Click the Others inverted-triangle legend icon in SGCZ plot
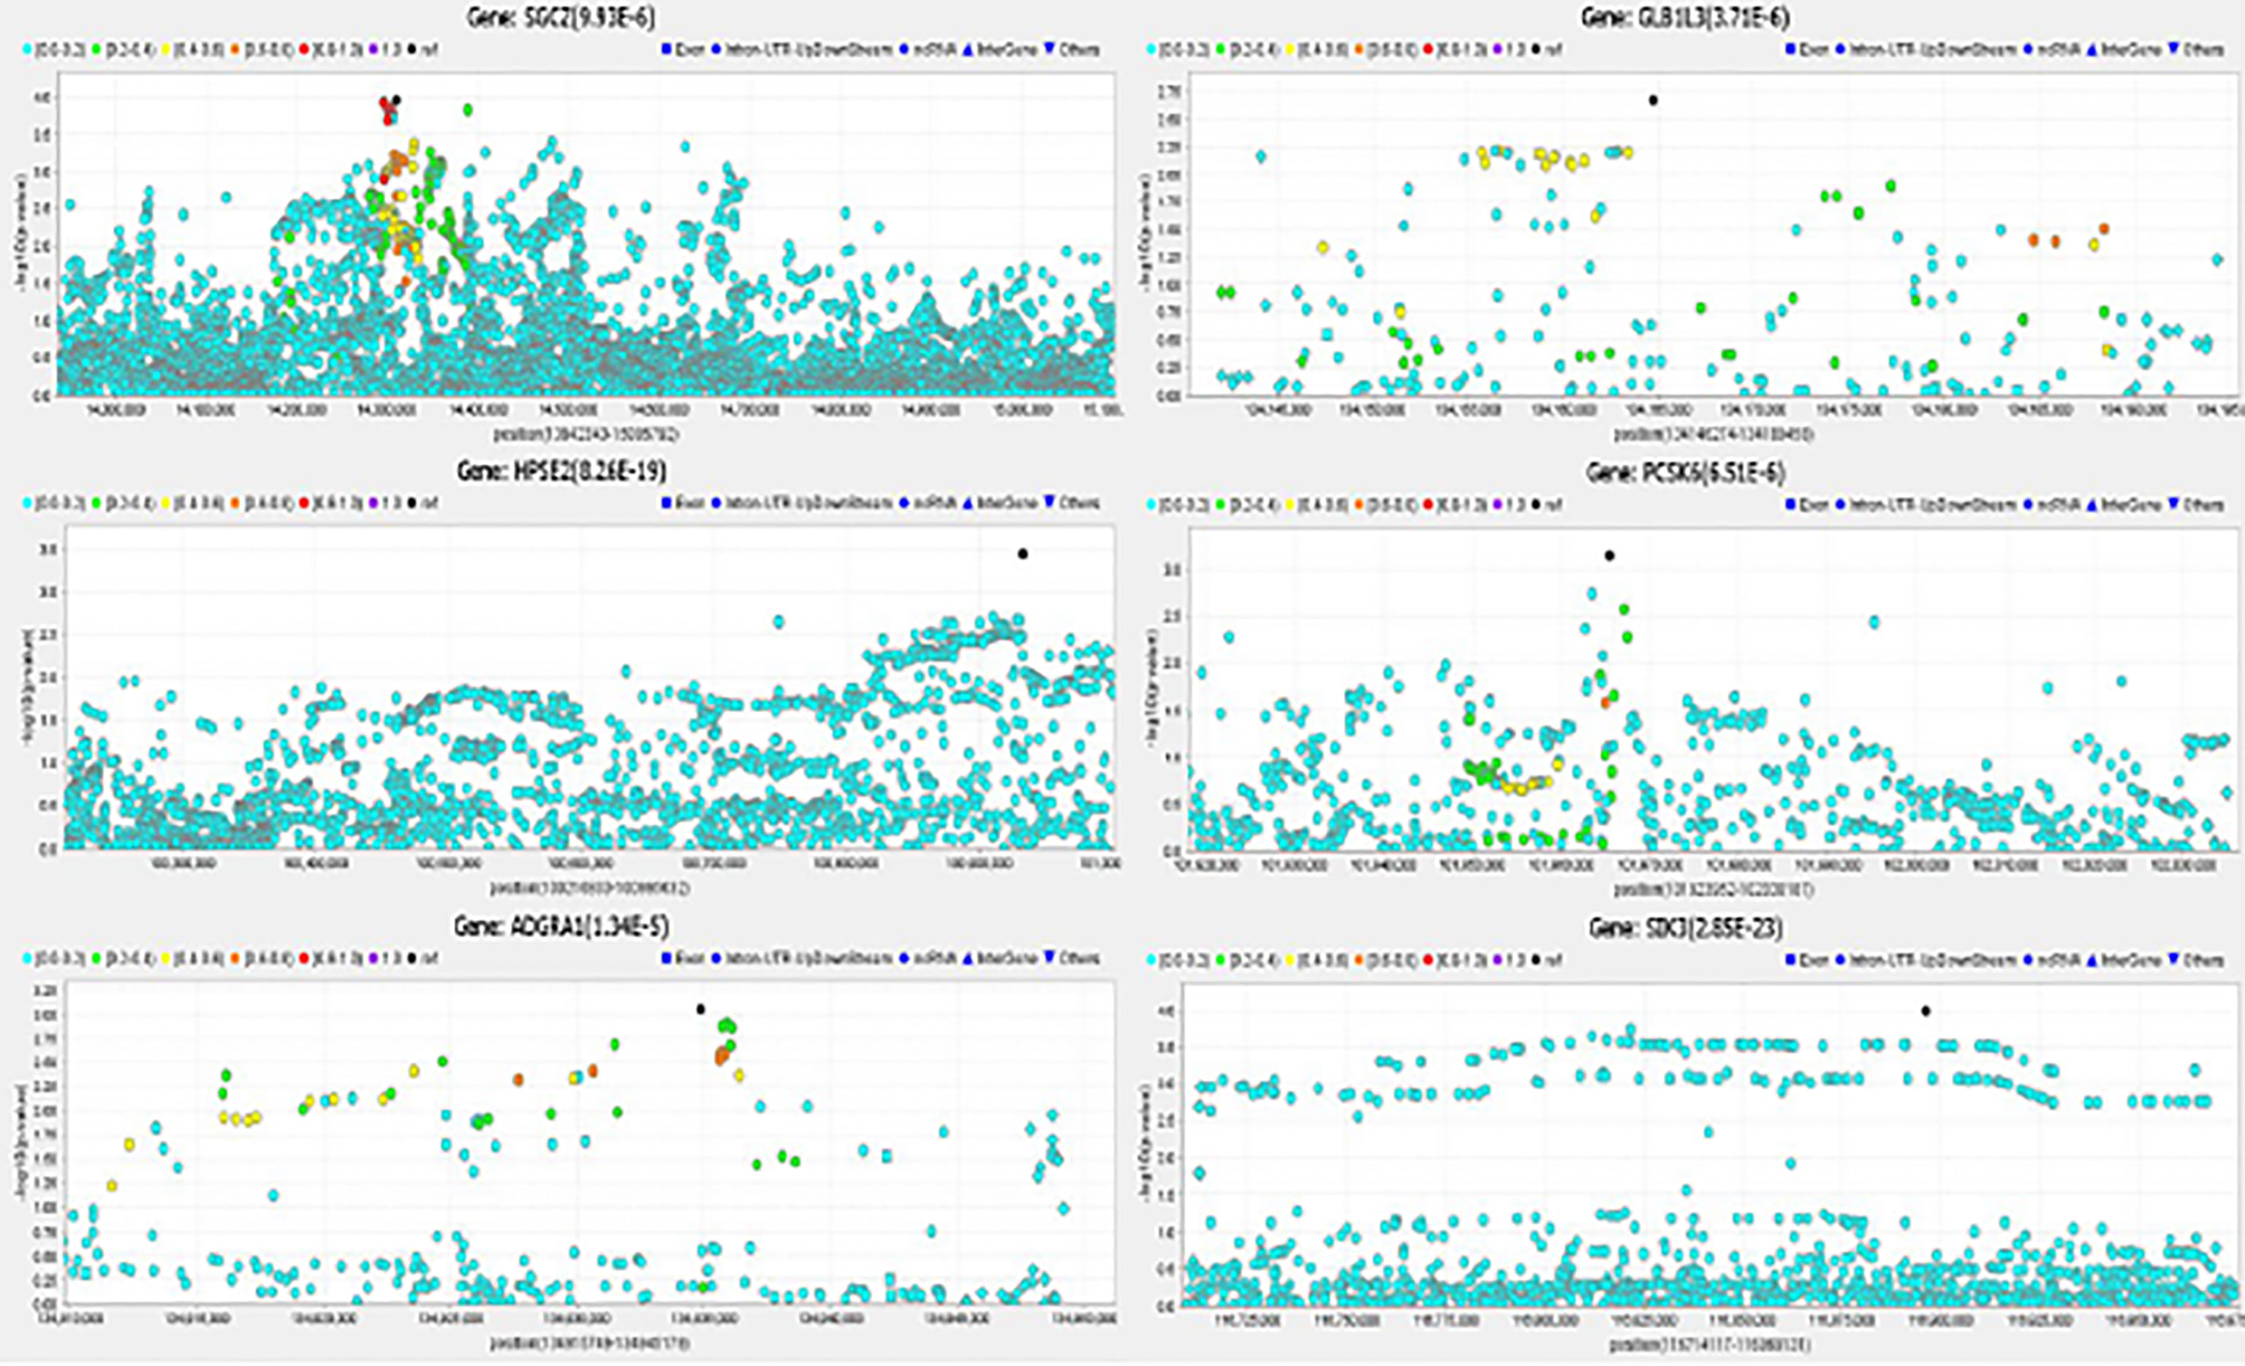This screenshot has width=2245, height=1366. 1050,48
